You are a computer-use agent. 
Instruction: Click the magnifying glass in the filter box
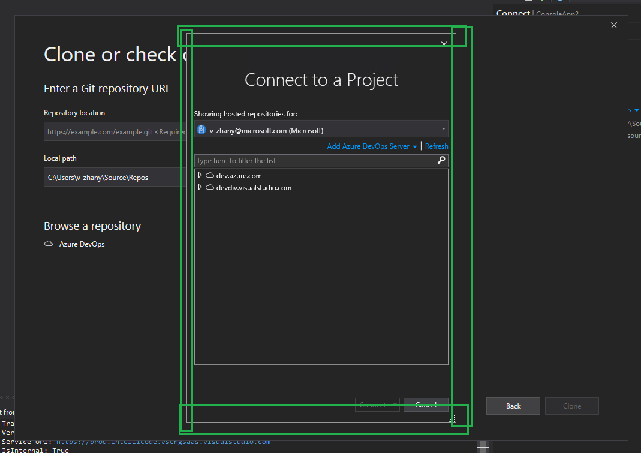(441, 160)
